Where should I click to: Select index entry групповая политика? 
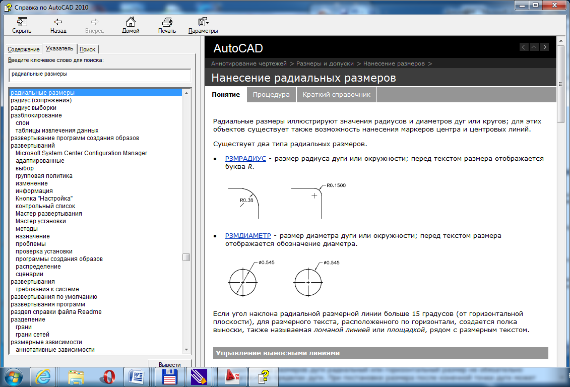tap(44, 176)
